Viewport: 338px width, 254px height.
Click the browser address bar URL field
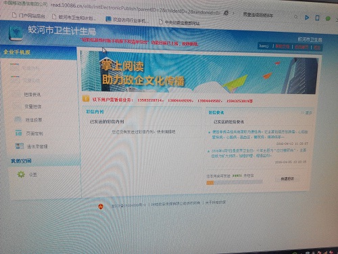click(x=135, y=9)
